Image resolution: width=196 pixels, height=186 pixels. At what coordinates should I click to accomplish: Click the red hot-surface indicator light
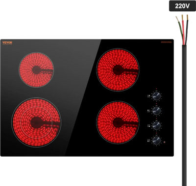pyautogui.click(x=165, y=142)
